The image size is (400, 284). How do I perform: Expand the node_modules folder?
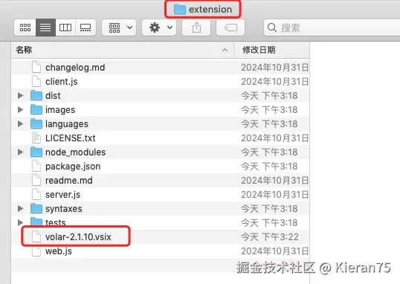click(20, 152)
